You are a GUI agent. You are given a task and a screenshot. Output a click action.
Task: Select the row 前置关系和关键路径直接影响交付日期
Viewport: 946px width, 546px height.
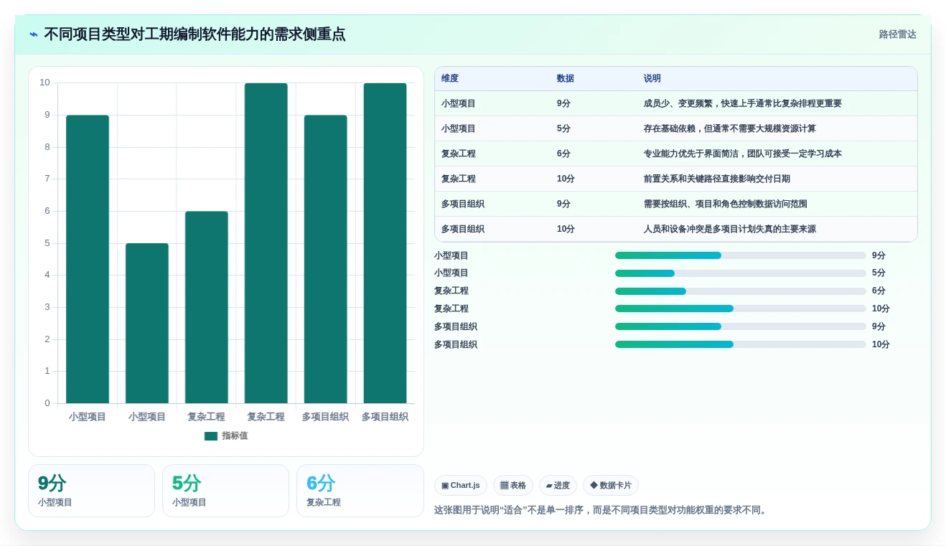(x=676, y=179)
